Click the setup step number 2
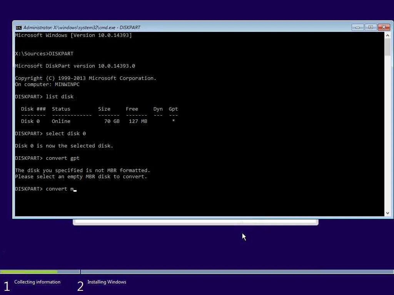Screen dimensions: 394x295 tap(80, 286)
